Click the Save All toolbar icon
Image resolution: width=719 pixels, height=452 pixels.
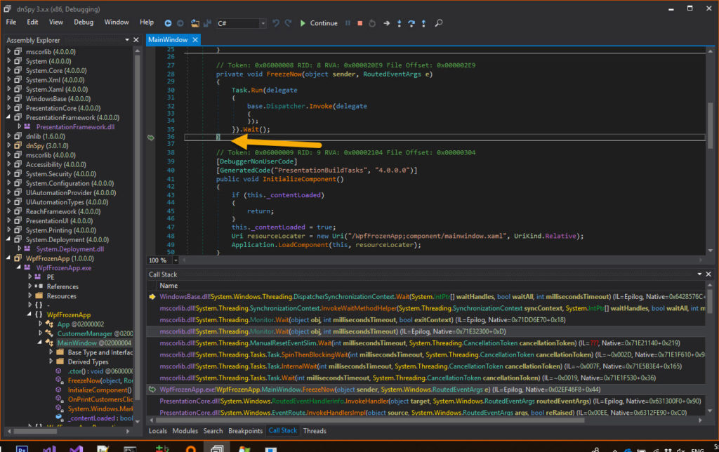pyautogui.click(x=207, y=23)
